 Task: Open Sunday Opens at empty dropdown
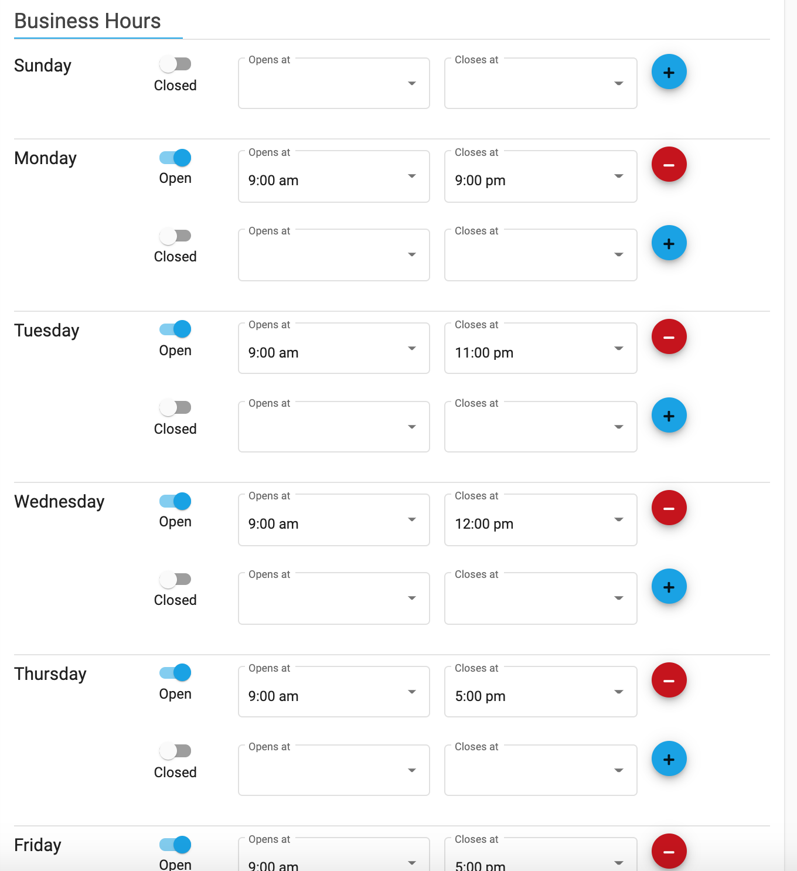pyautogui.click(x=334, y=83)
